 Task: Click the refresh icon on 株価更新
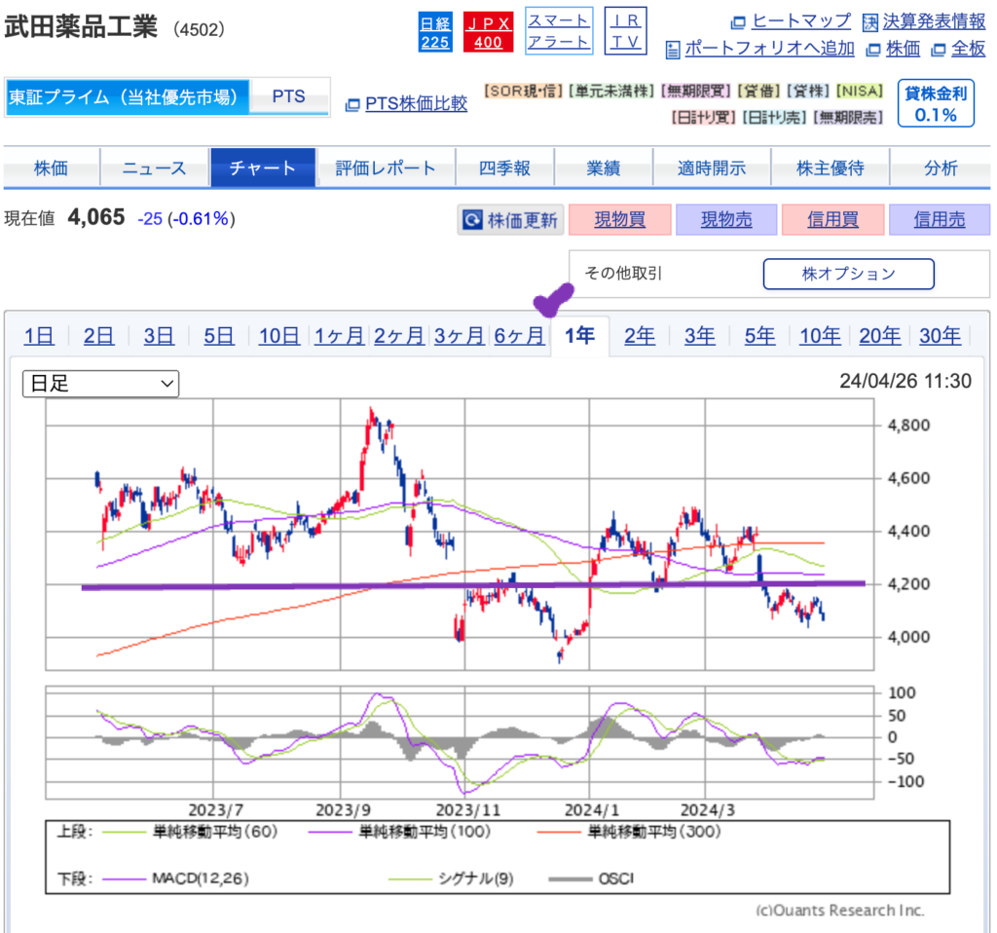[472, 220]
